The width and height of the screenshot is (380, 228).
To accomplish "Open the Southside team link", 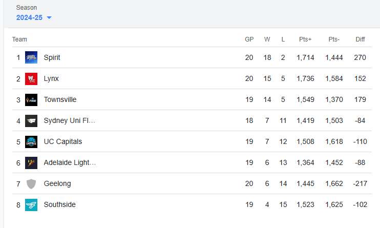I will pyautogui.click(x=59, y=204).
